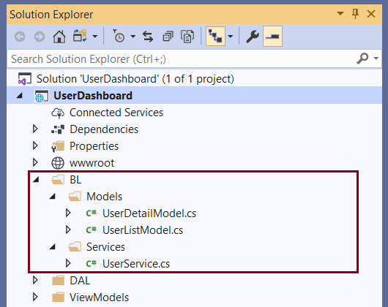Toggle Preview Selected Items button
The image size is (388, 307).
[272, 36]
